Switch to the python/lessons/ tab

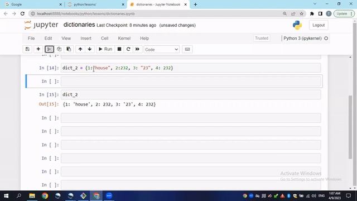95,4
